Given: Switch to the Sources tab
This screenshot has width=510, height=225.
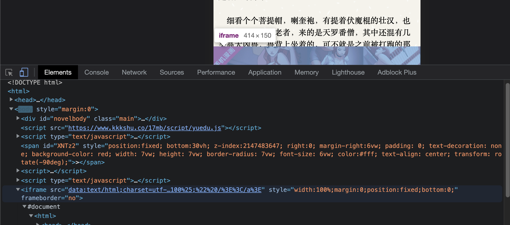Looking at the screenshot, I should (172, 72).
